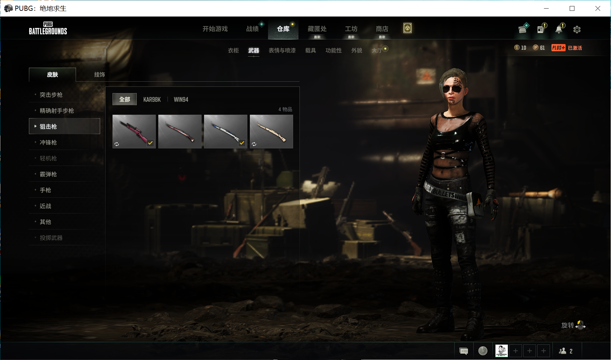
Task: Open the chat message icon
Action: tap(464, 351)
